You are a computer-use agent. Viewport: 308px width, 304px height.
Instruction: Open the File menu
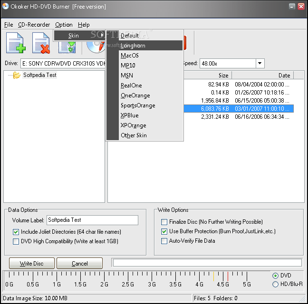tap(9, 25)
